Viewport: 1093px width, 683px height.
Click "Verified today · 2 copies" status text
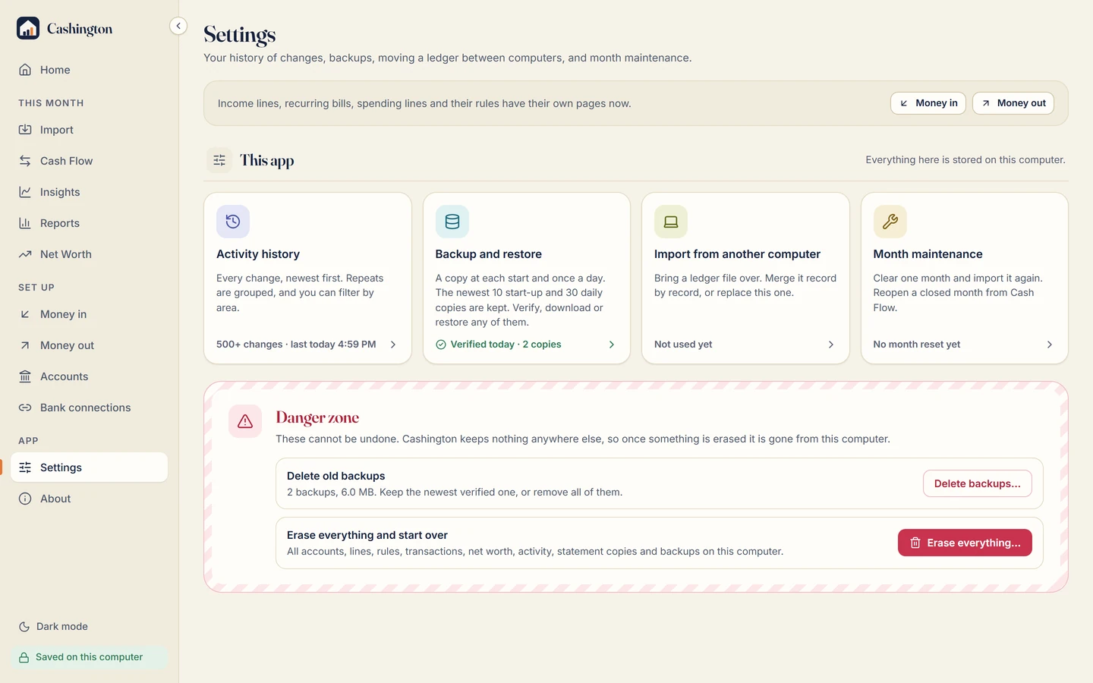pos(506,345)
